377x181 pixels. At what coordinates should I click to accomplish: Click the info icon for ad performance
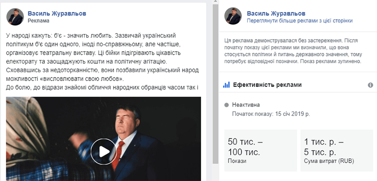pos(370,85)
